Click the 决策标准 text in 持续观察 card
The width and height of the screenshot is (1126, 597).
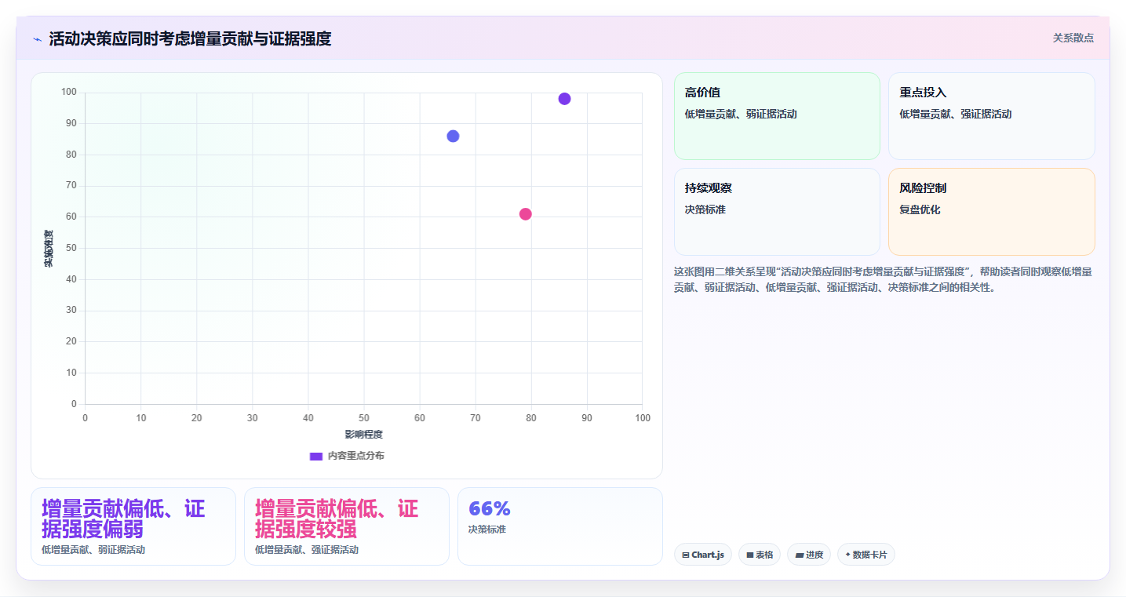tap(705, 210)
